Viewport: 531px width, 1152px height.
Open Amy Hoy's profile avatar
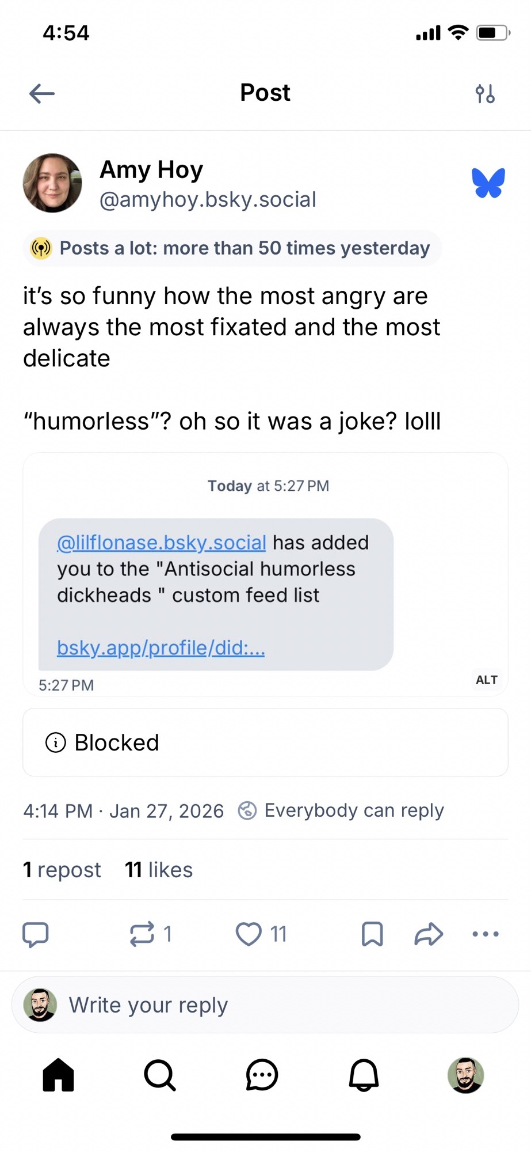click(52, 183)
